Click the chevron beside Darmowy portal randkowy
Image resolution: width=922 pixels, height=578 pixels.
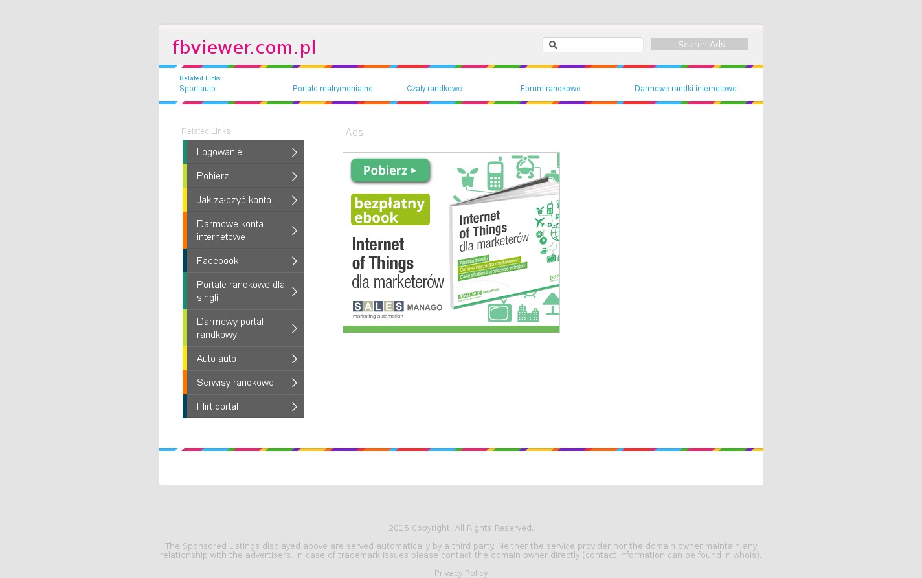[x=294, y=328]
